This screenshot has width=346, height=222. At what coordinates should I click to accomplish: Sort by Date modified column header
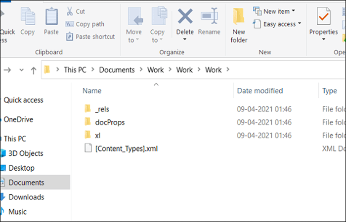(x=259, y=91)
